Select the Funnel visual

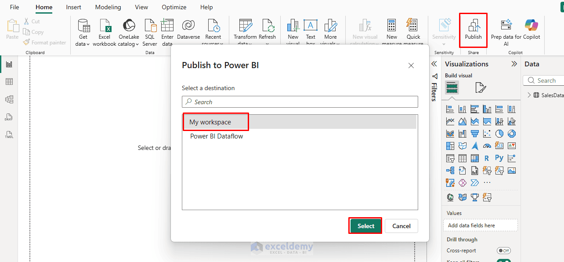point(474,134)
